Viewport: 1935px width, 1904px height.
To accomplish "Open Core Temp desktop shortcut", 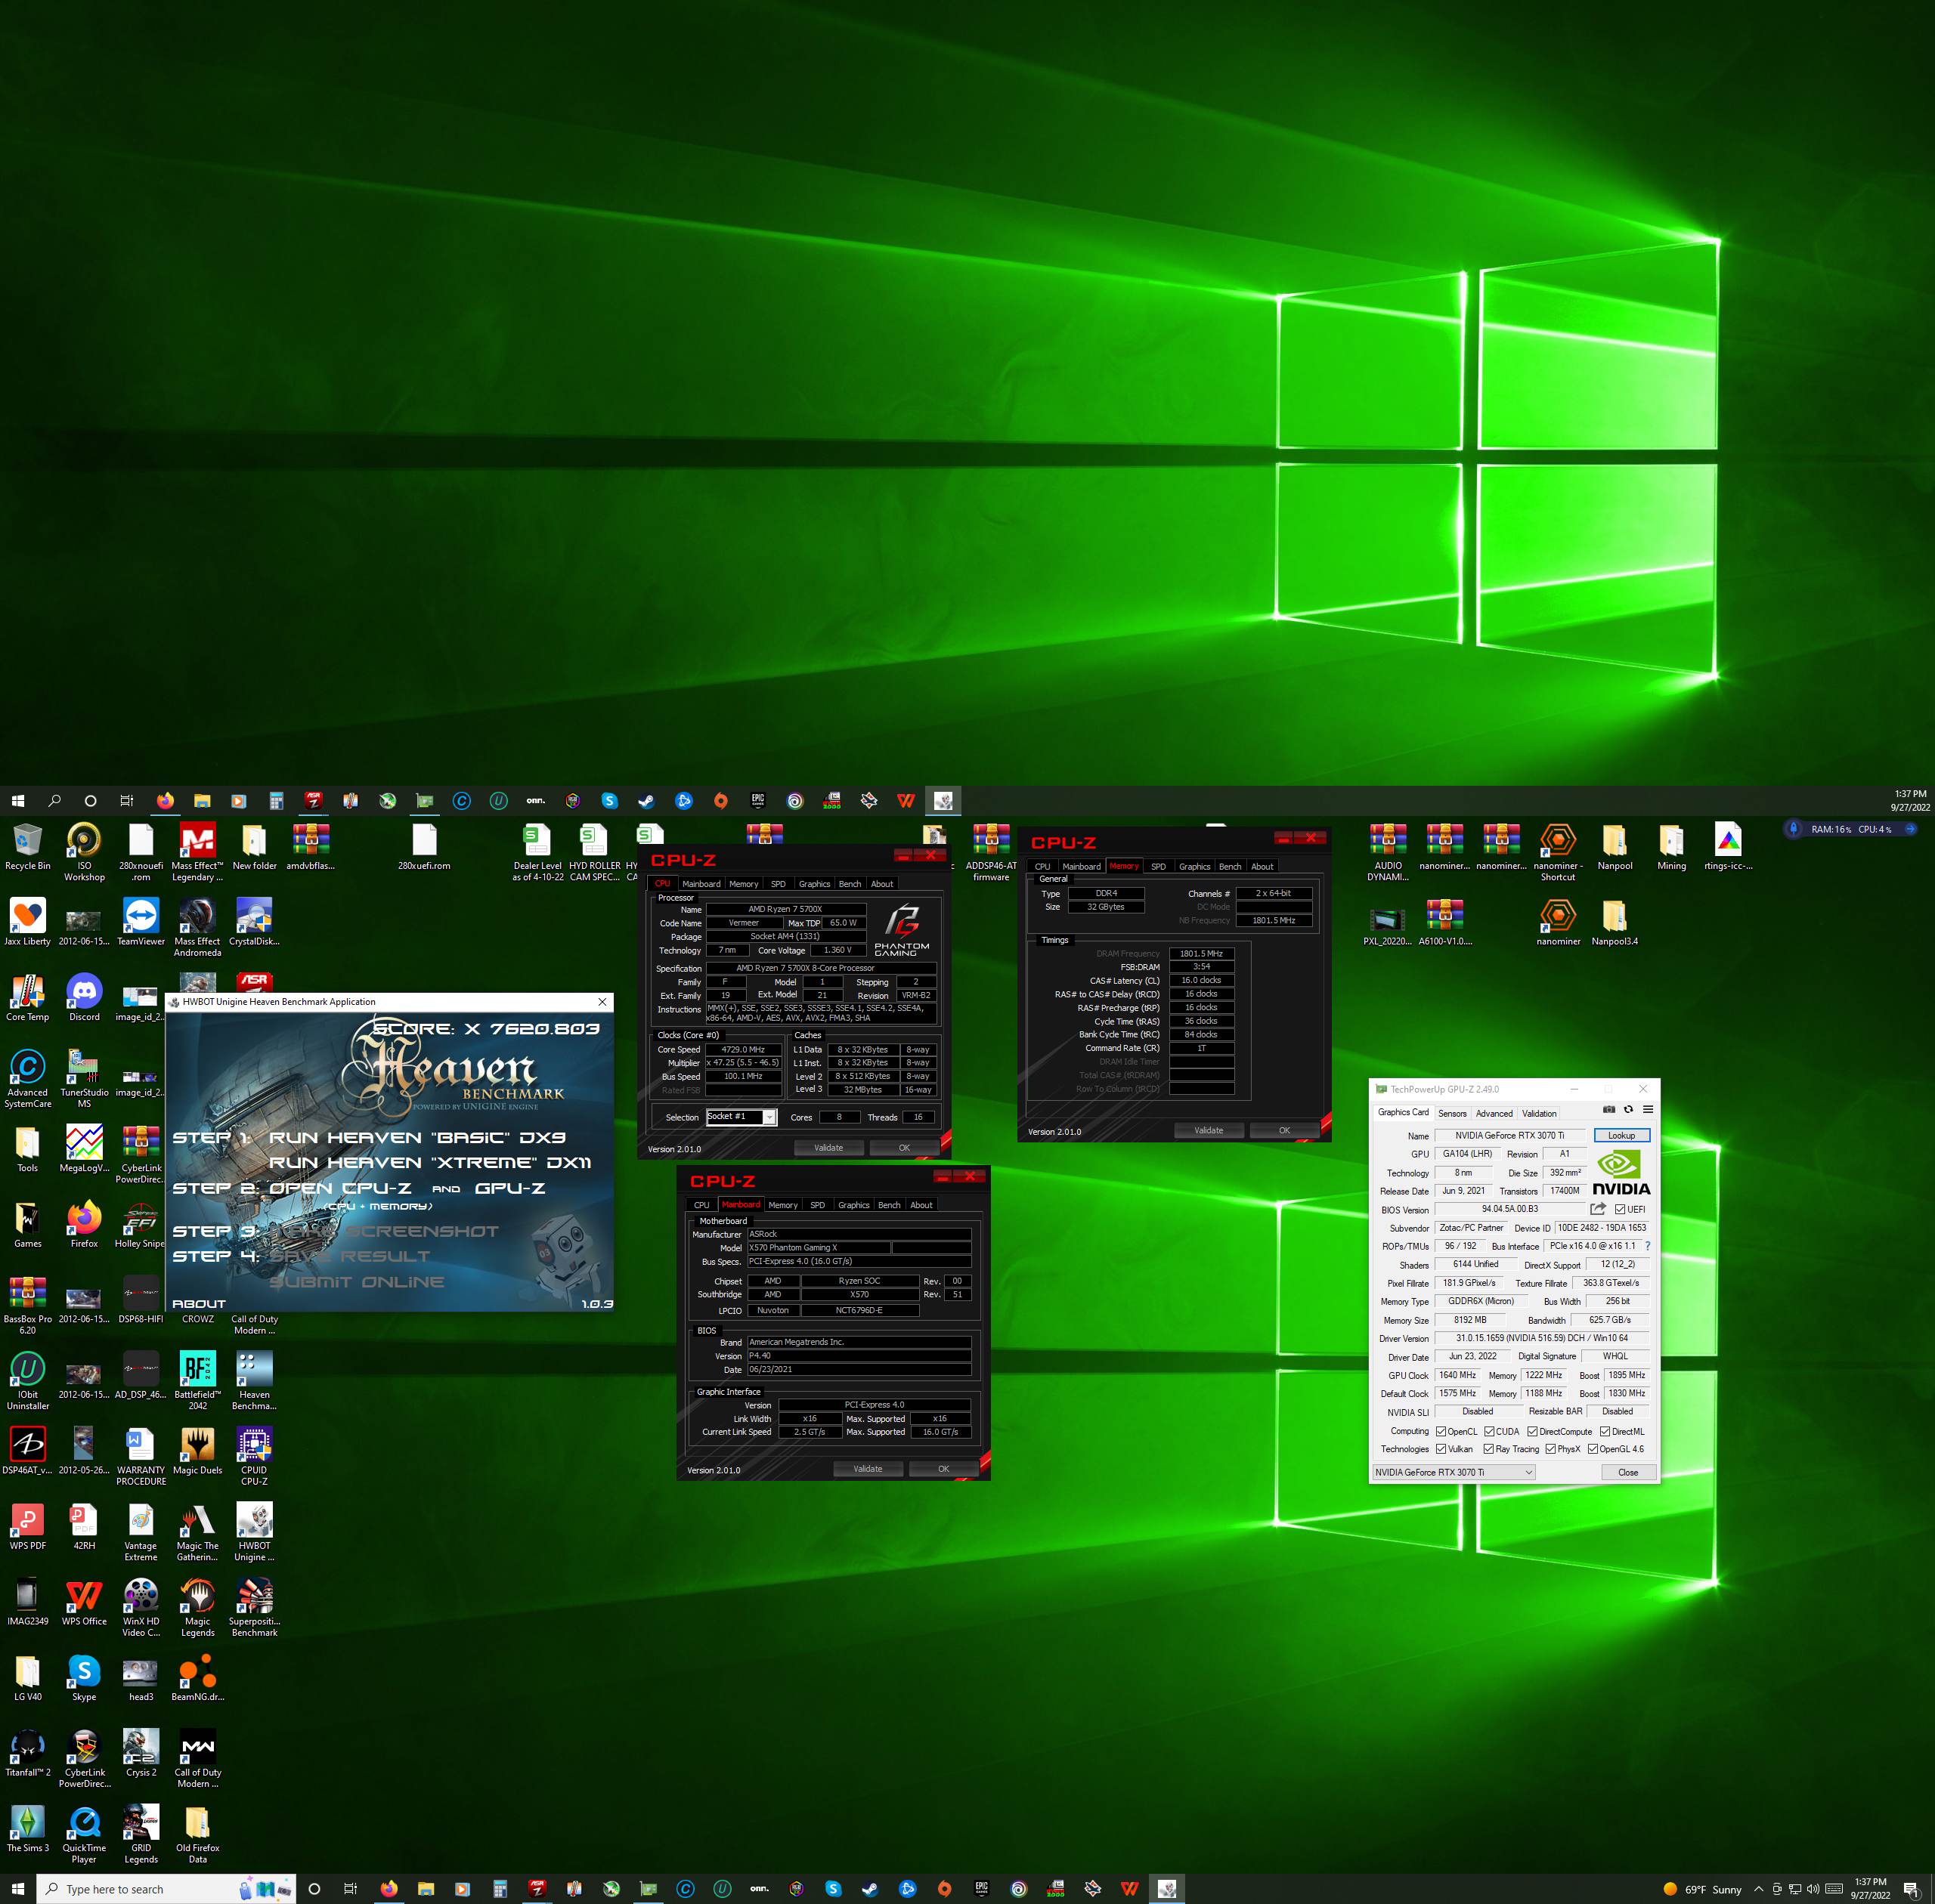I will coord(28,998).
